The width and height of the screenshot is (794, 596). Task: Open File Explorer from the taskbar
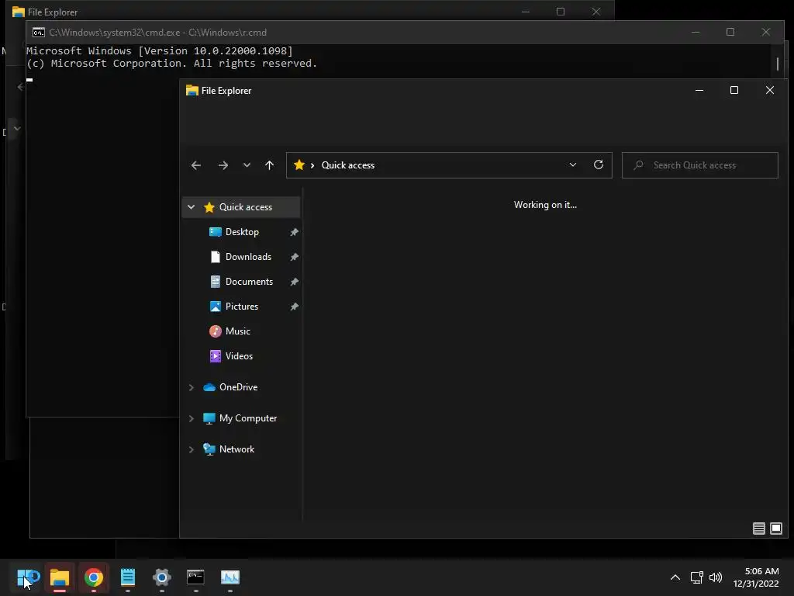pos(60,577)
